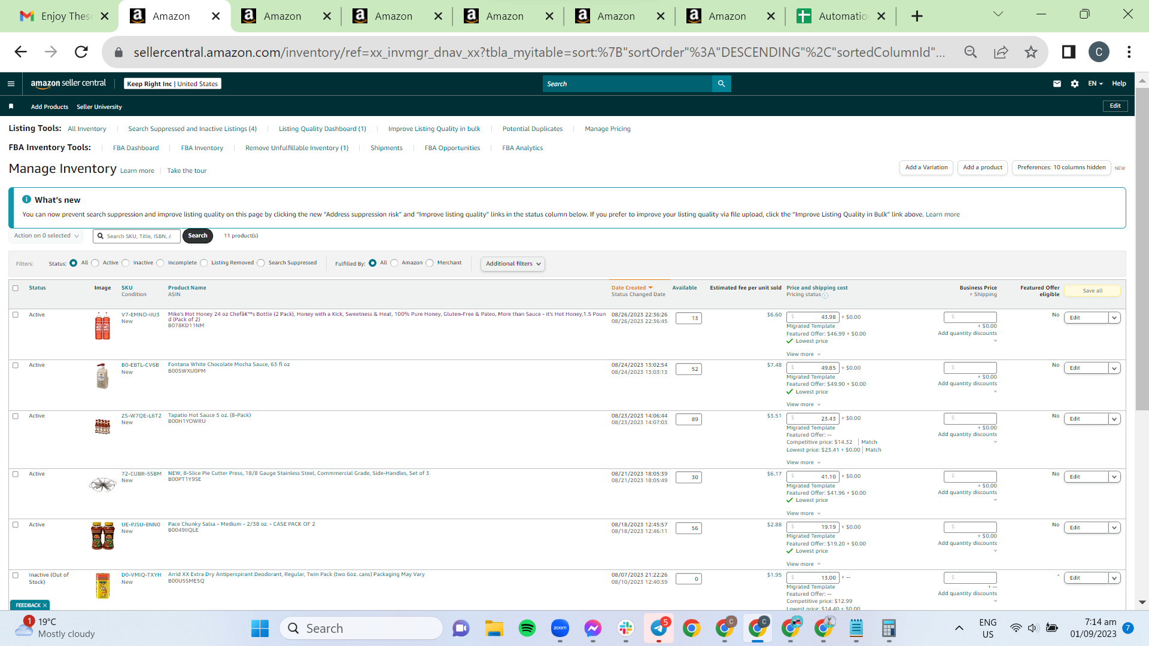Viewport: 1149px width, 646px height.
Task: Open the Calculator from the taskbar
Action: point(889,628)
